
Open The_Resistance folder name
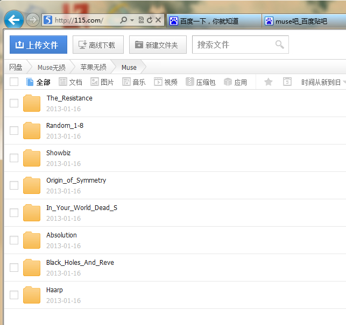pyautogui.click(x=69, y=98)
